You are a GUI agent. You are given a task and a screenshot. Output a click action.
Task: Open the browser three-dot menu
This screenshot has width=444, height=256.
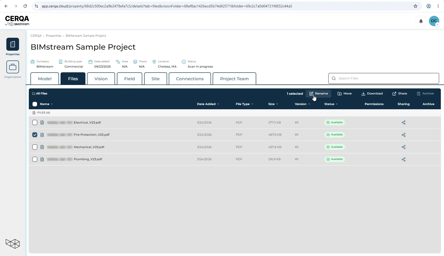438,6
